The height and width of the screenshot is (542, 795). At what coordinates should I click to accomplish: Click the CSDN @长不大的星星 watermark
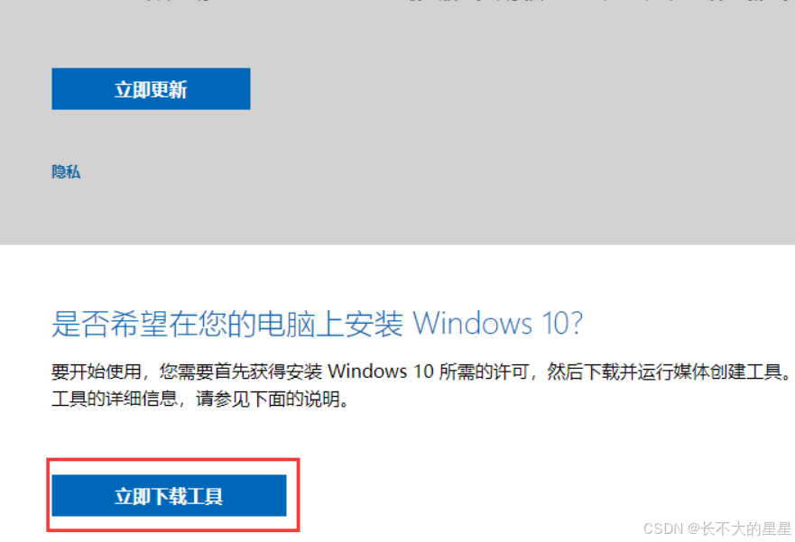pos(716,528)
